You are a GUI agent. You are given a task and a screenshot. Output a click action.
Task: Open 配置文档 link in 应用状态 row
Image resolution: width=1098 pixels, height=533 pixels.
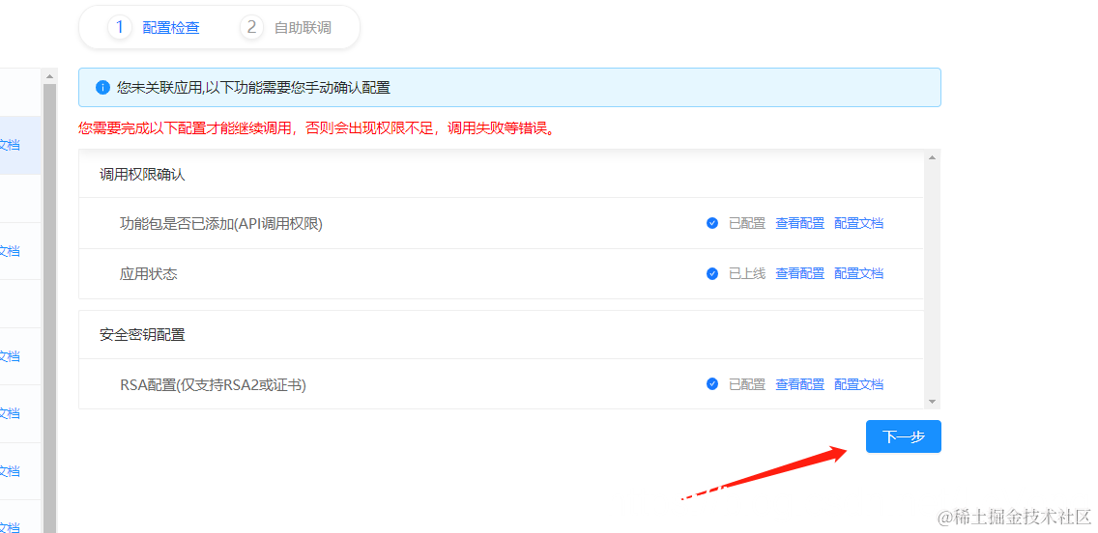858,273
